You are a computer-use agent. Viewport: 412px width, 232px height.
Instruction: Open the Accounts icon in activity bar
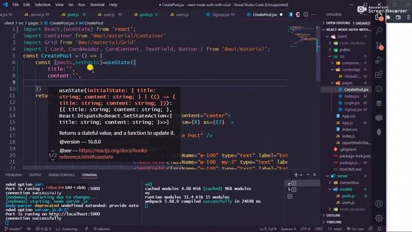point(379,204)
